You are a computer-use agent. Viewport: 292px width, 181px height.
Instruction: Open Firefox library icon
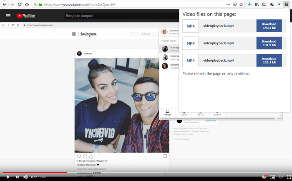[x=257, y=5]
